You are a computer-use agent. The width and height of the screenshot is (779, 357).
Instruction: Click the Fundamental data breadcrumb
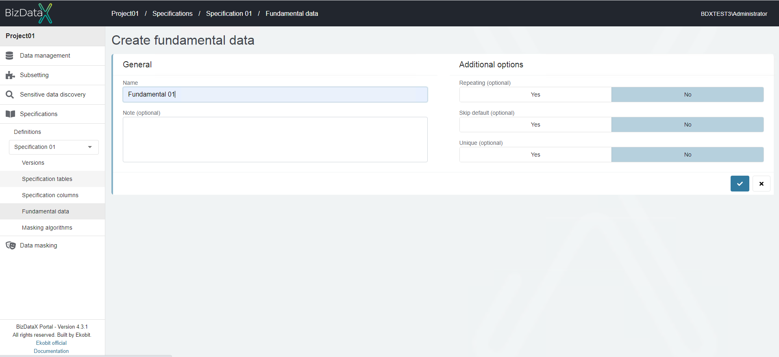coord(292,13)
